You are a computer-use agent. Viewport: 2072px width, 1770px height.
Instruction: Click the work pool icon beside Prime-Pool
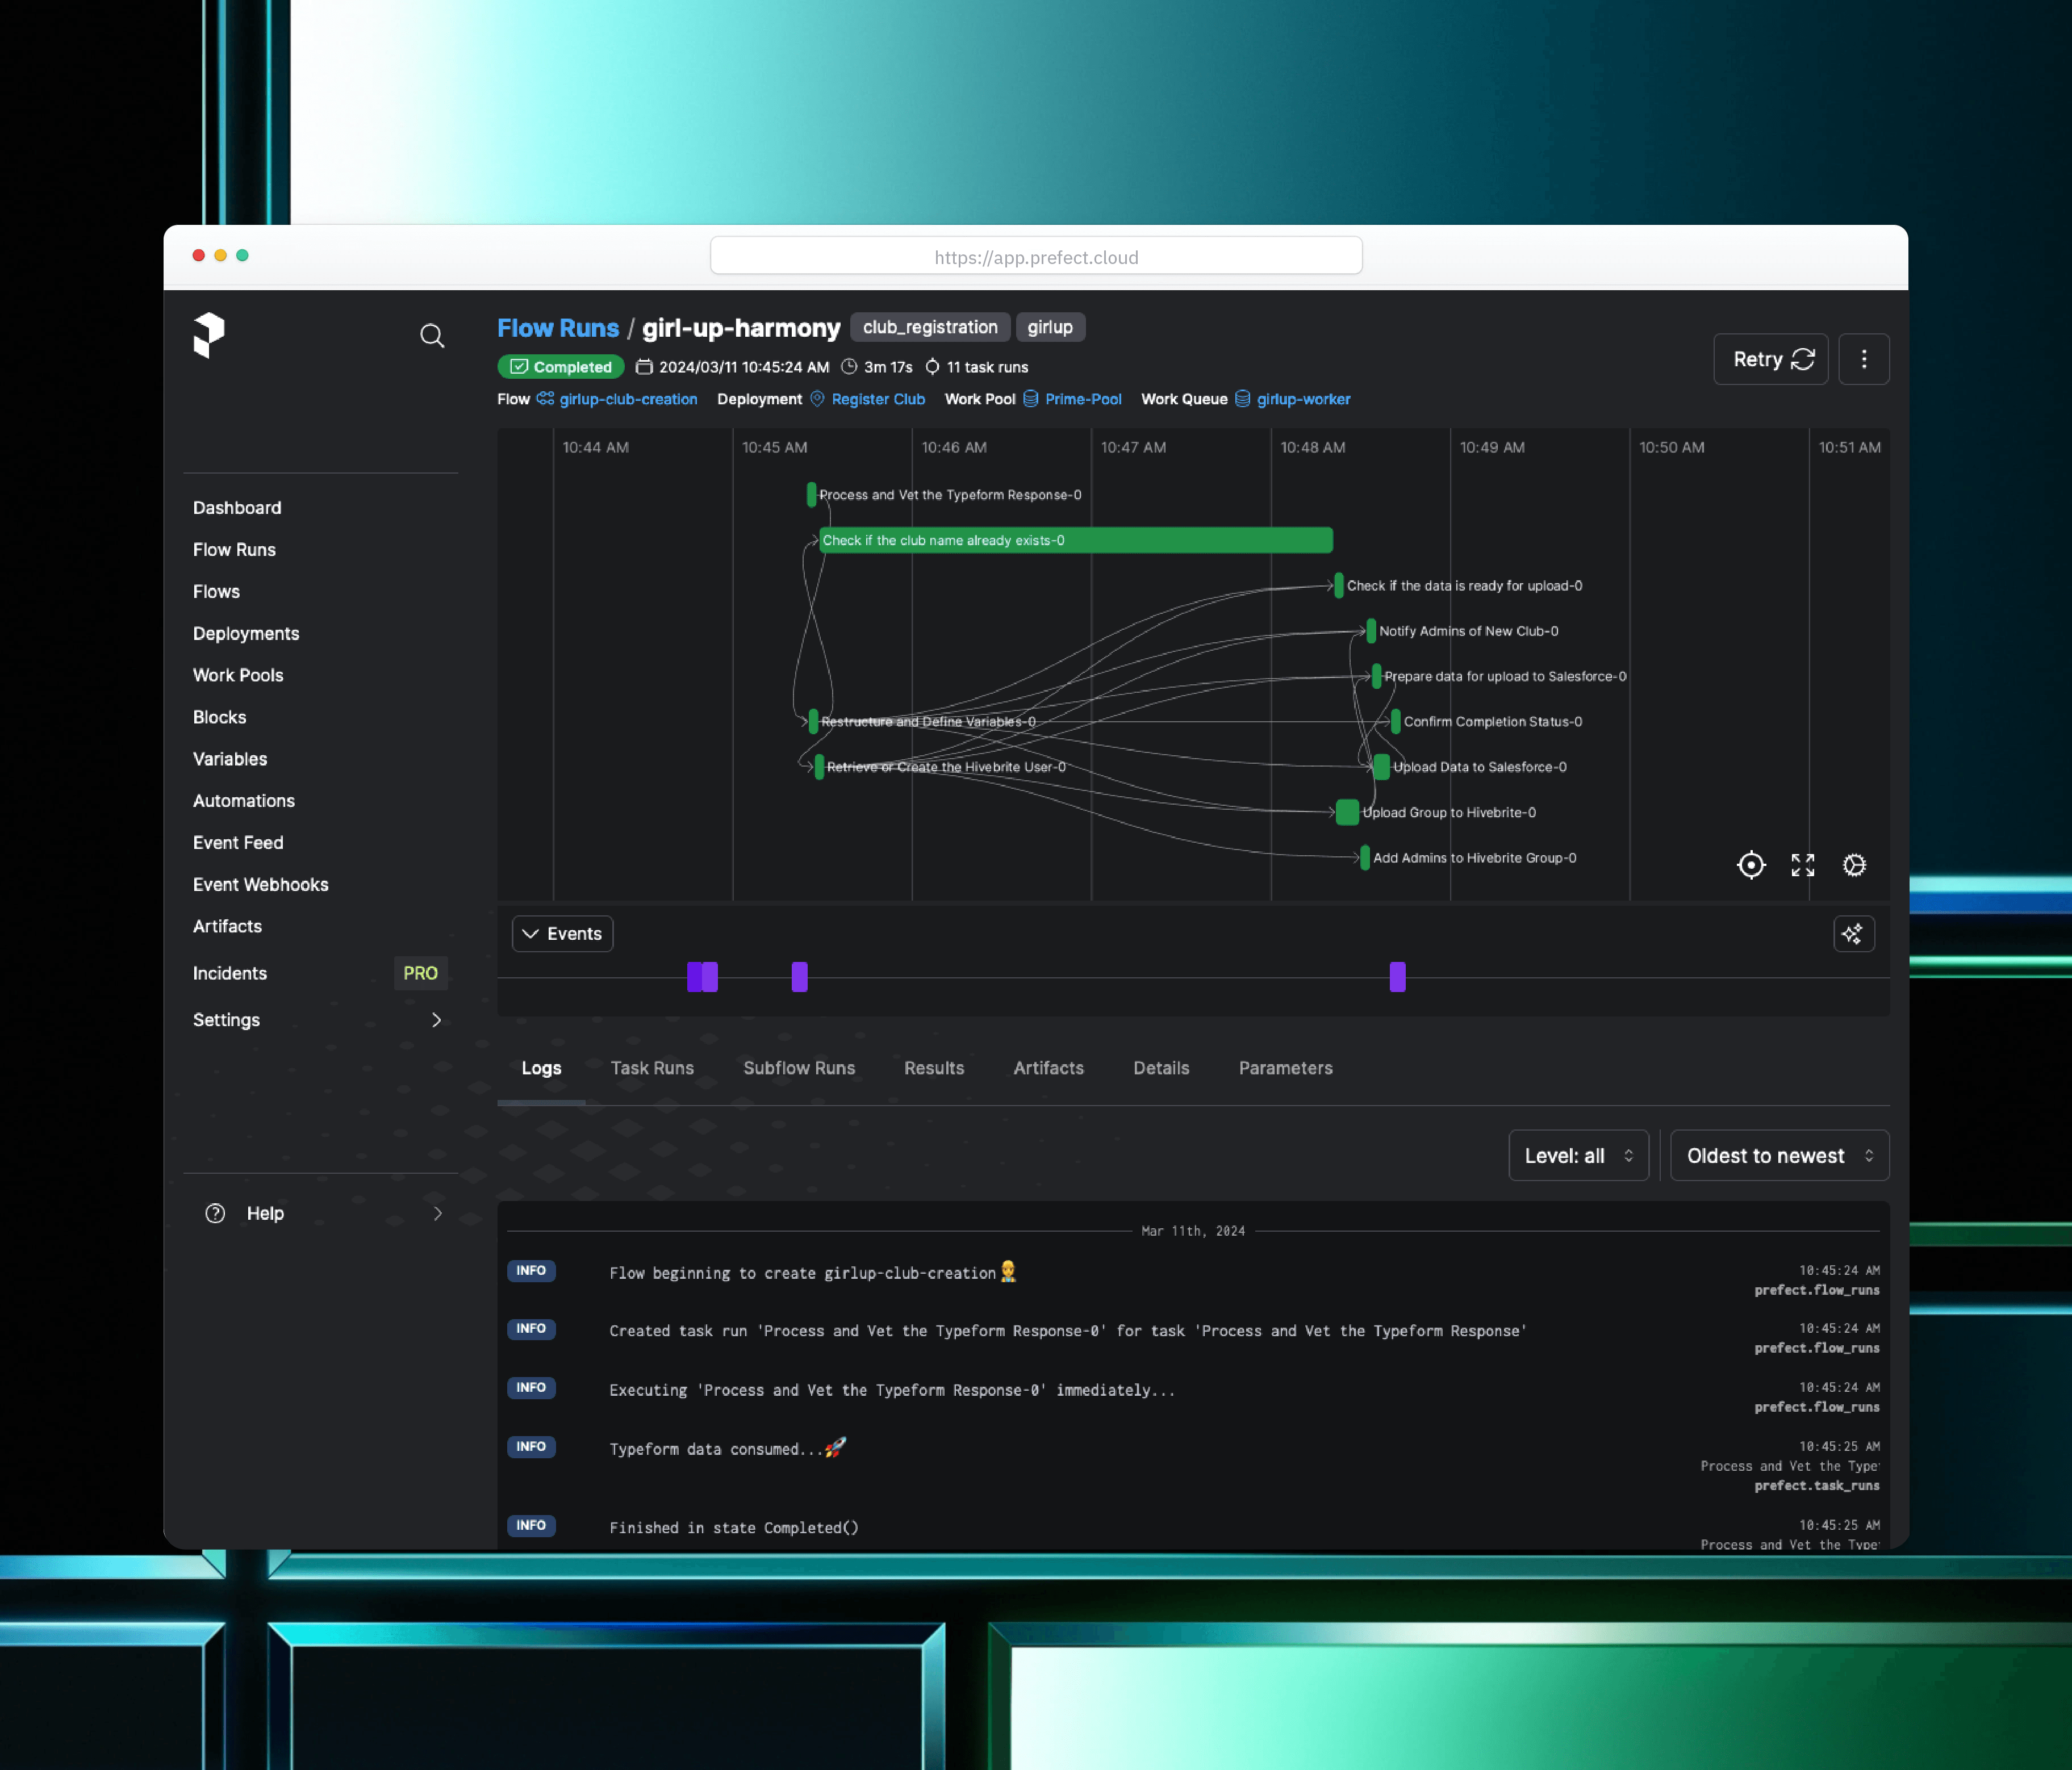tap(1030, 398)
